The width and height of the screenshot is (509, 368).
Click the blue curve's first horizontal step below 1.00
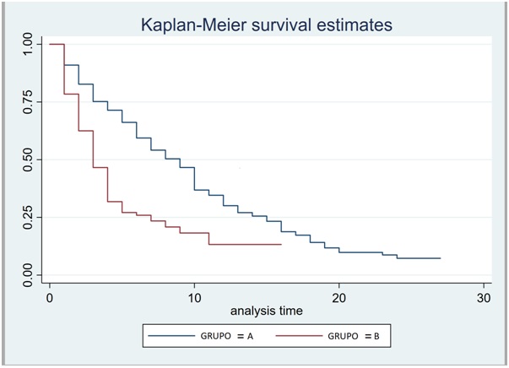point(72,65)
